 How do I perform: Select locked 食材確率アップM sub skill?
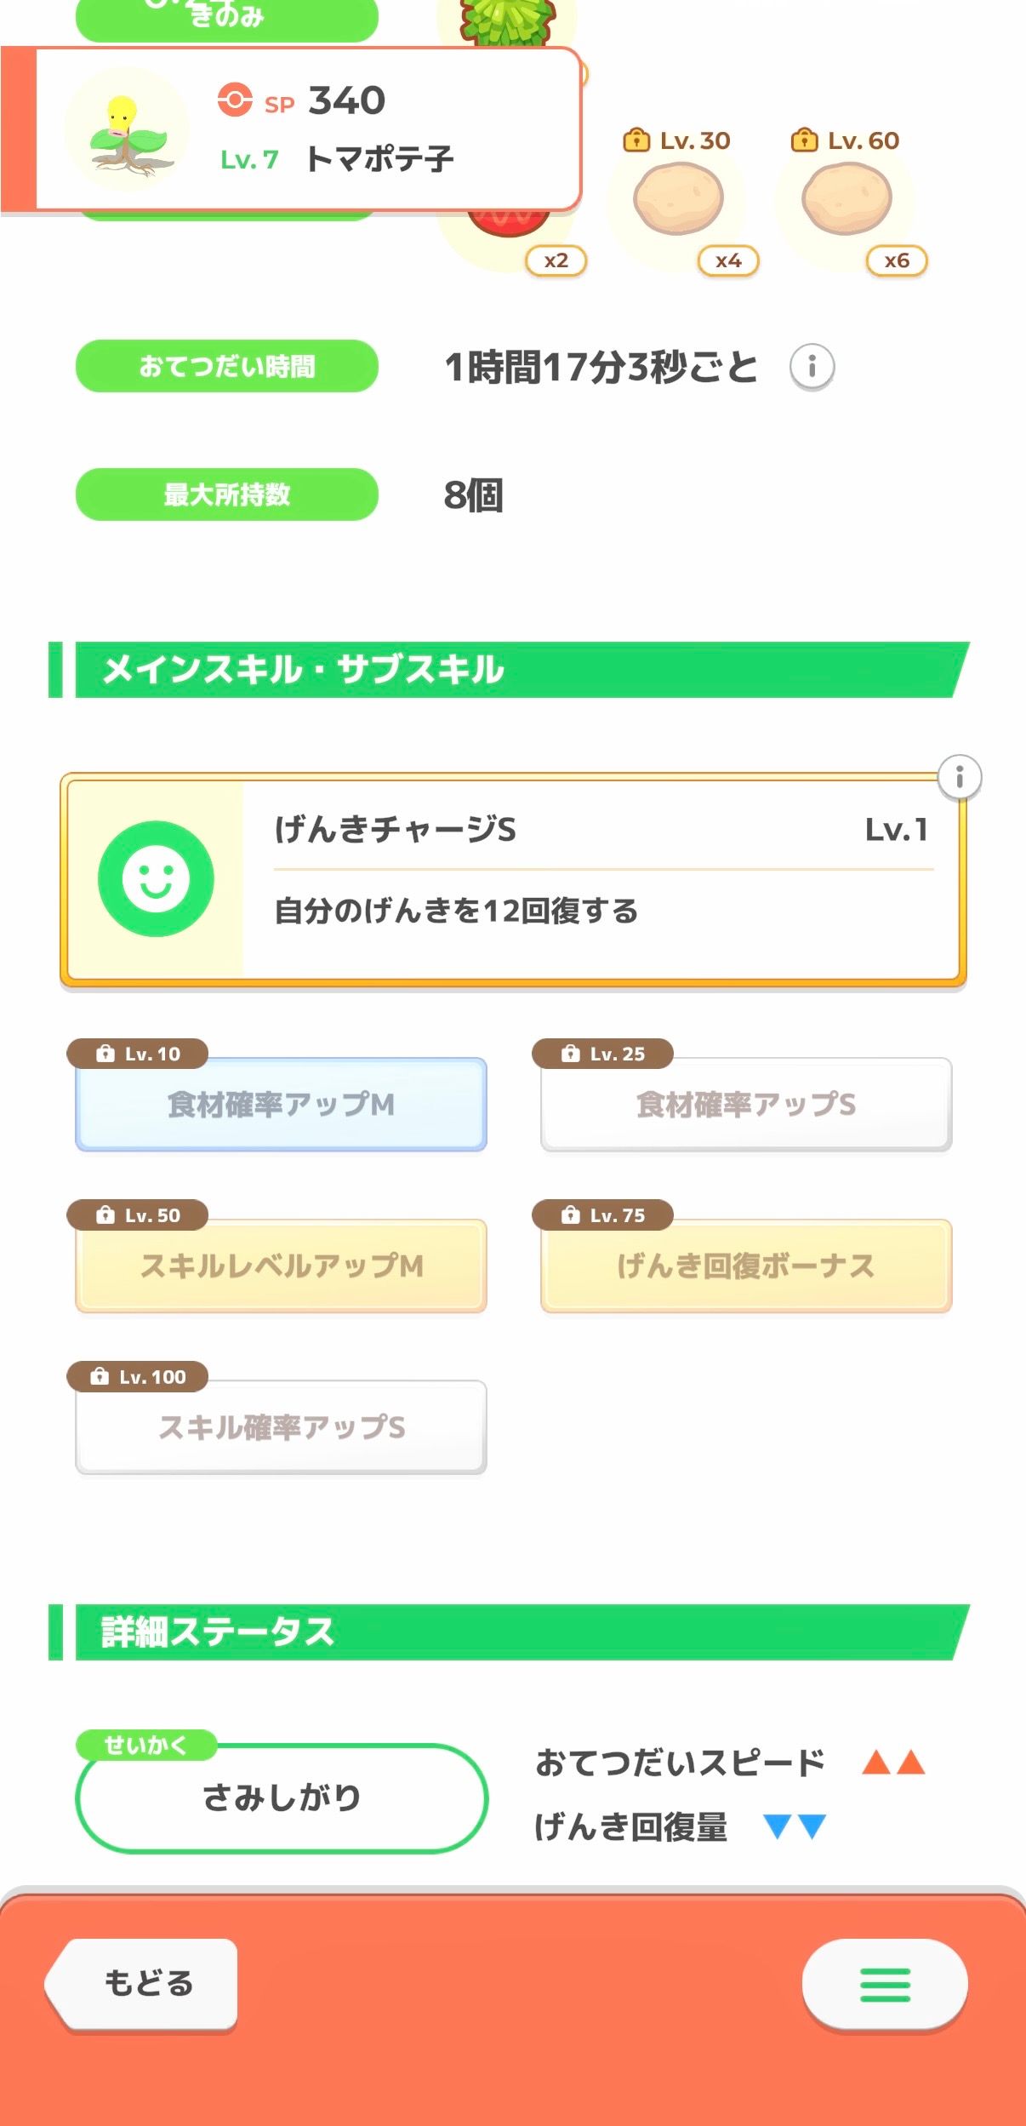(x=281, y=1104)
